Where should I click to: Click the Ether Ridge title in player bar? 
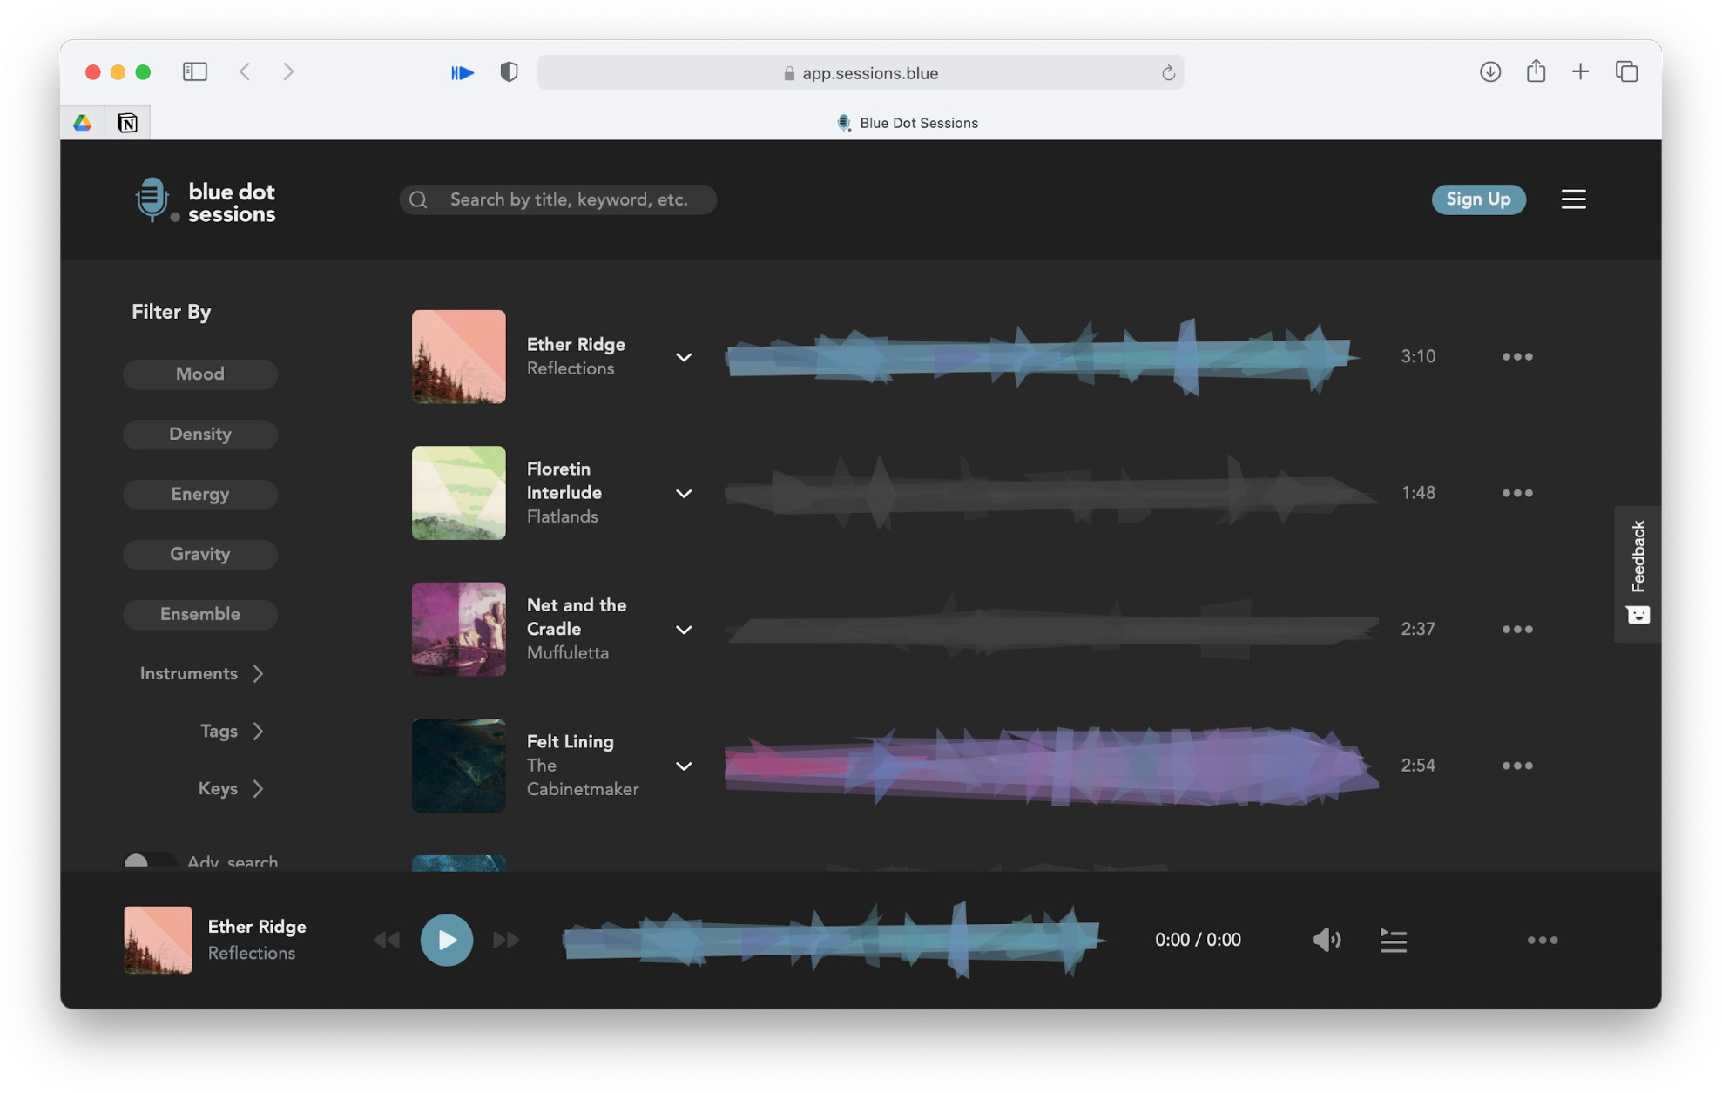[257, 927]
